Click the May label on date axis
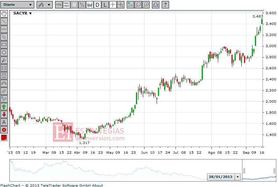 tap(110, 153)
